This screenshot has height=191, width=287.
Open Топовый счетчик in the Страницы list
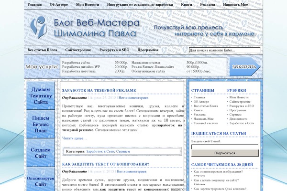tap(206, 123)
